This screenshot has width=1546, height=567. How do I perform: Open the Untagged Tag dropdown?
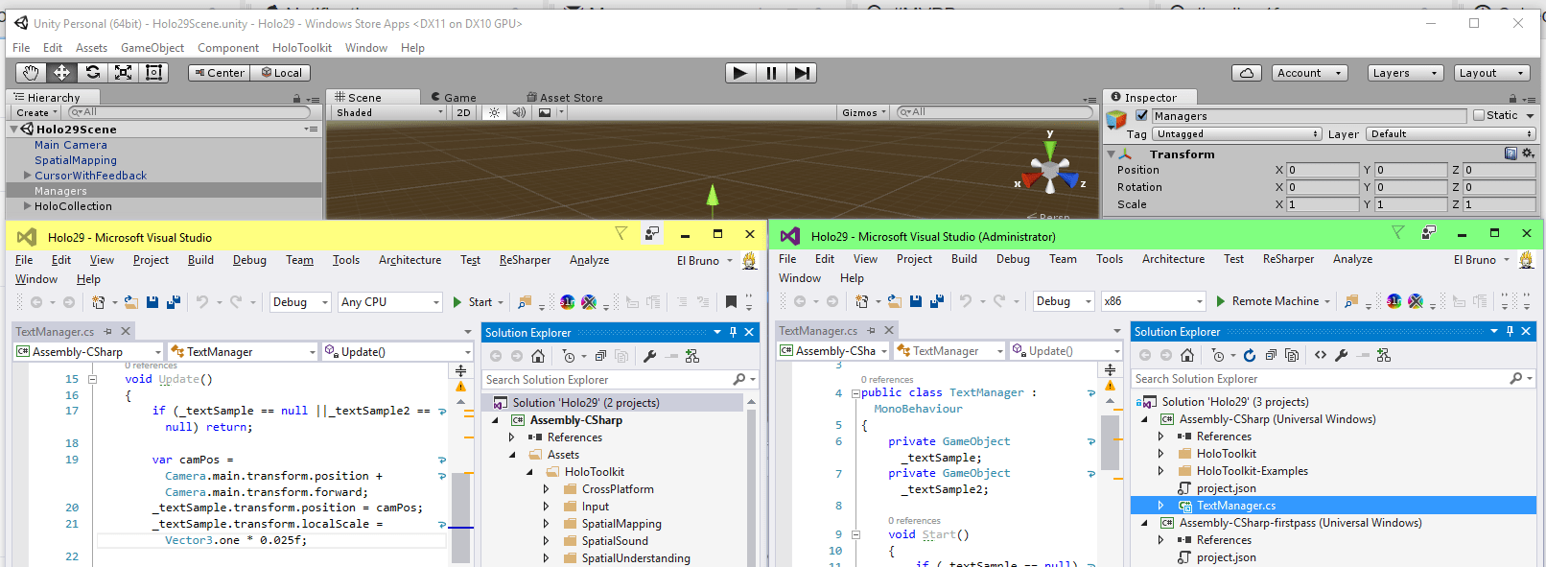tap(1237, 134)
